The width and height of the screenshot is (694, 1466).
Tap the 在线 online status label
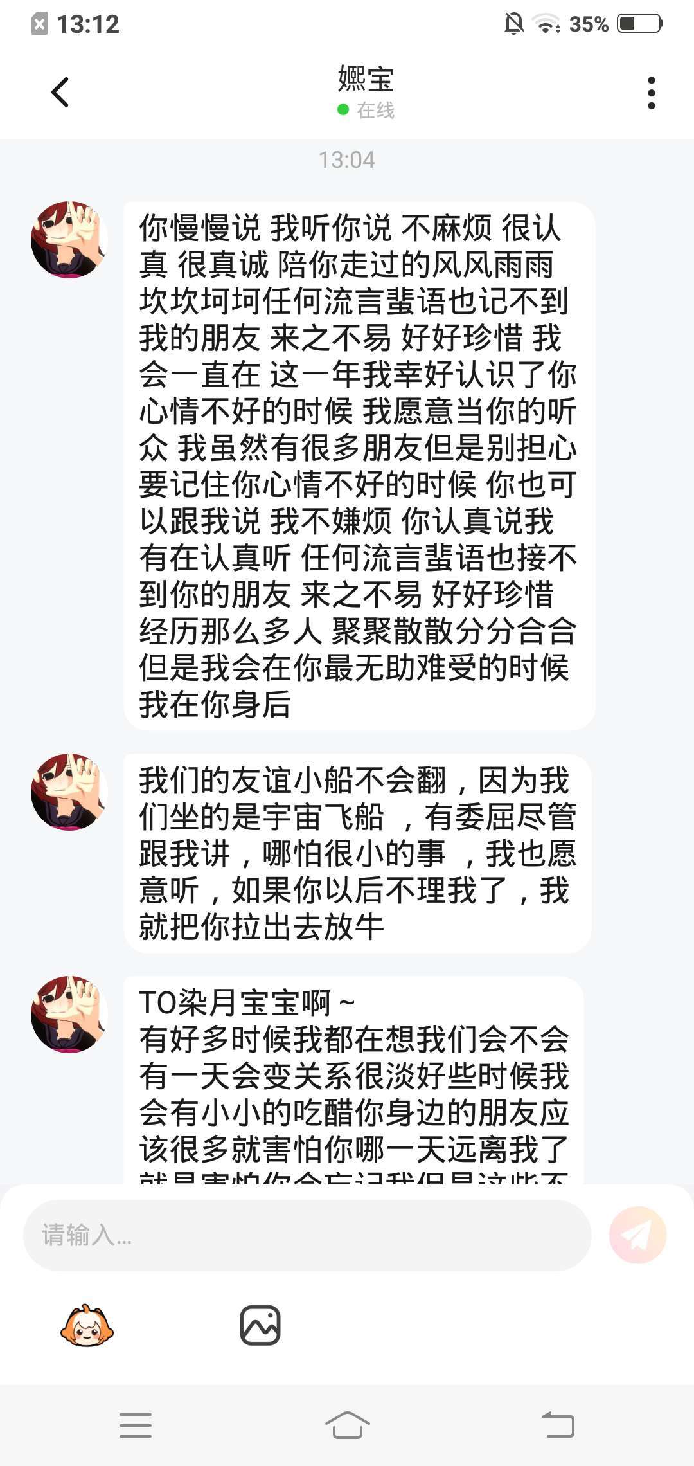click(375, 110)
